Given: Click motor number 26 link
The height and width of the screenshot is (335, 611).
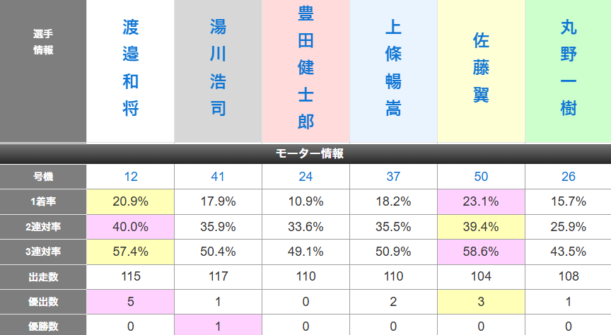Looking at the screenshot, I should (569, 177).
